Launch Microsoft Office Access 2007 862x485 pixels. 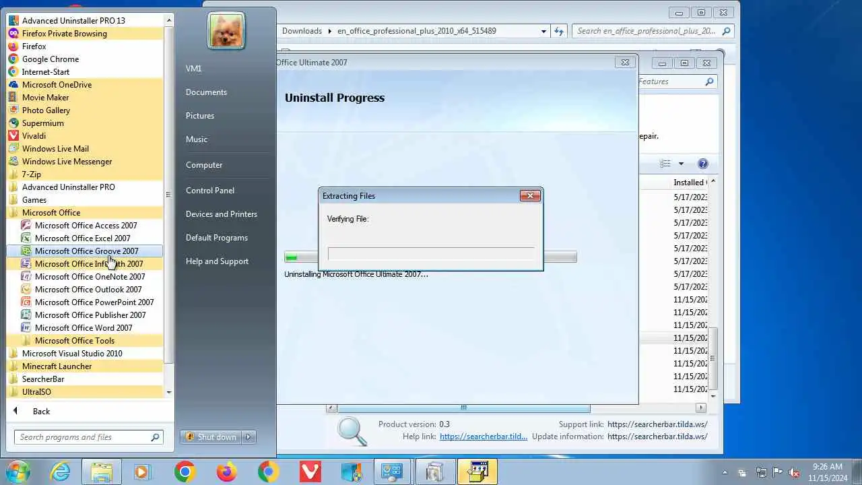coord(85,225)
